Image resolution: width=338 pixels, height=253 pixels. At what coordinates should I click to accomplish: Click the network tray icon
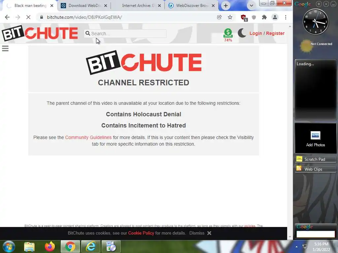(305, 246)
